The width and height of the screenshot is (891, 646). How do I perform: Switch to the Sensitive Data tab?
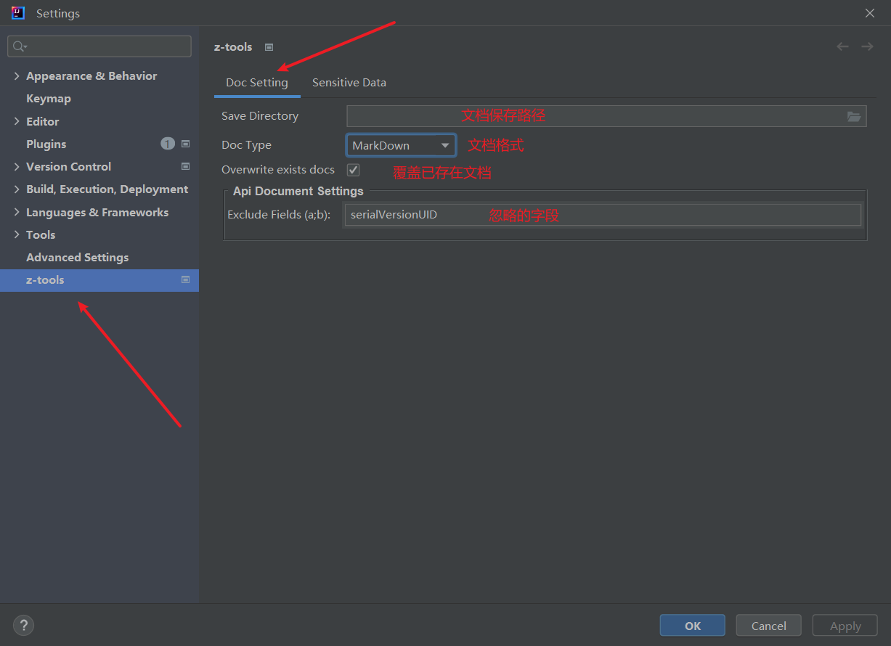[349, 83]
